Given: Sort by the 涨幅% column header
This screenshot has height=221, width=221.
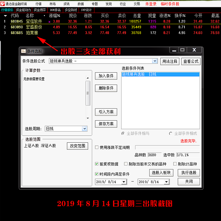Looking at the screenshot, I should point(55,16).
